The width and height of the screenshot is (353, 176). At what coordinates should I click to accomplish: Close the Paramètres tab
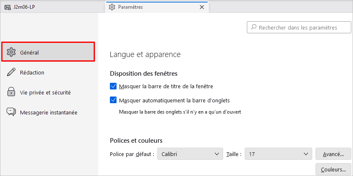[202, 7]
